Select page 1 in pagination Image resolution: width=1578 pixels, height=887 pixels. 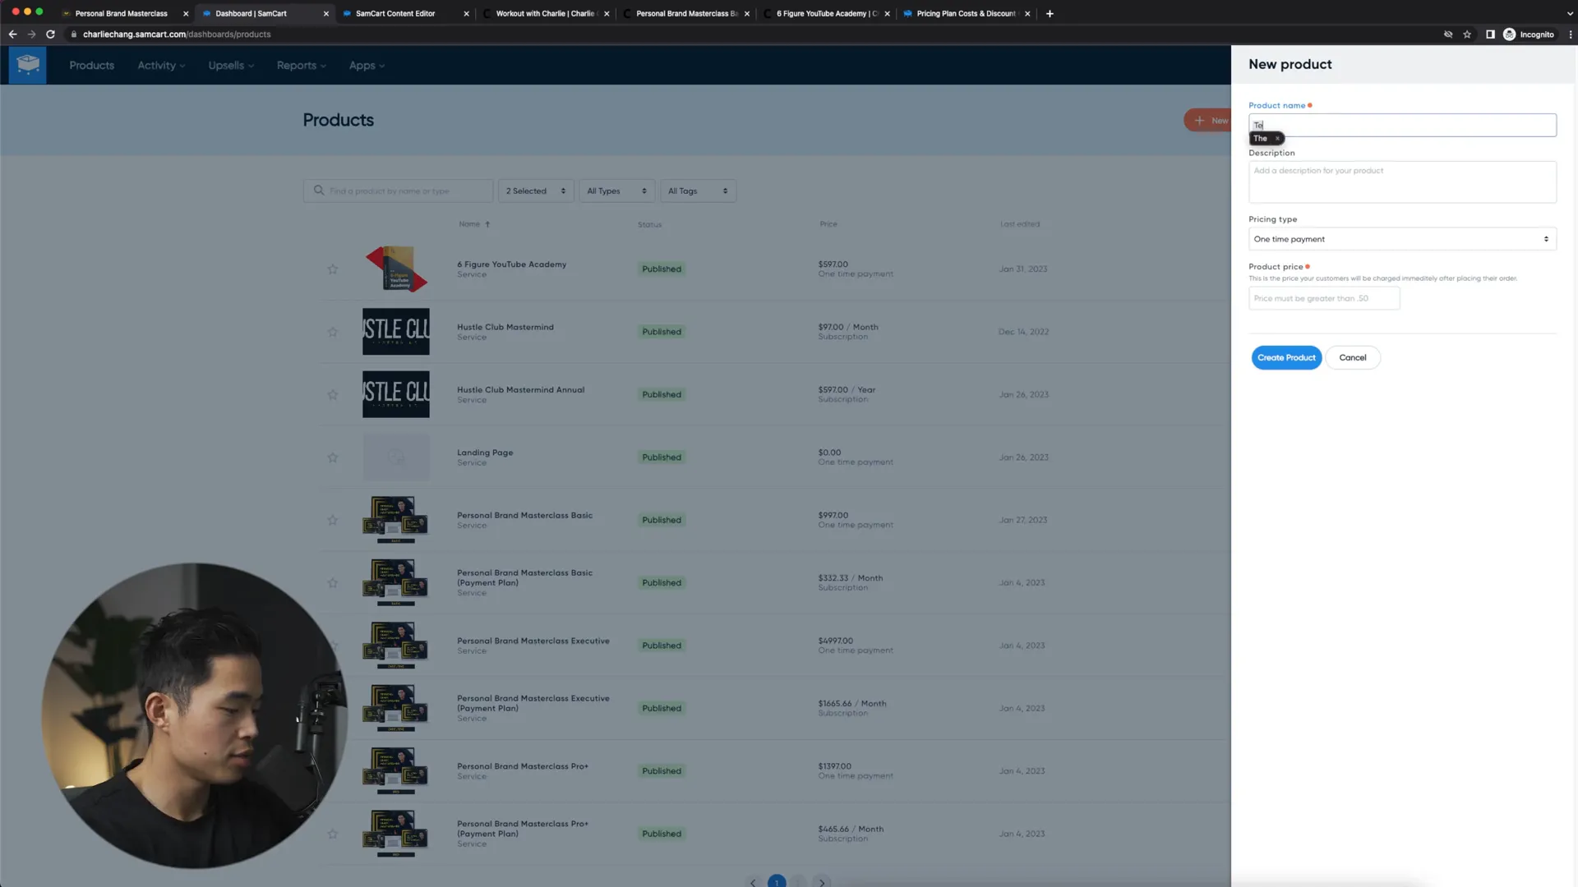coord(777,881)
